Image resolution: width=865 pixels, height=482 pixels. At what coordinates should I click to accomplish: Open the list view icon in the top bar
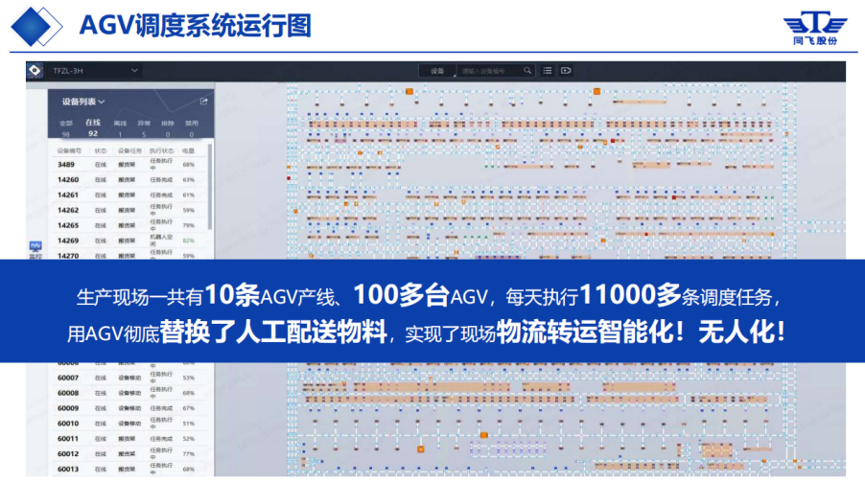click(548, 71)
